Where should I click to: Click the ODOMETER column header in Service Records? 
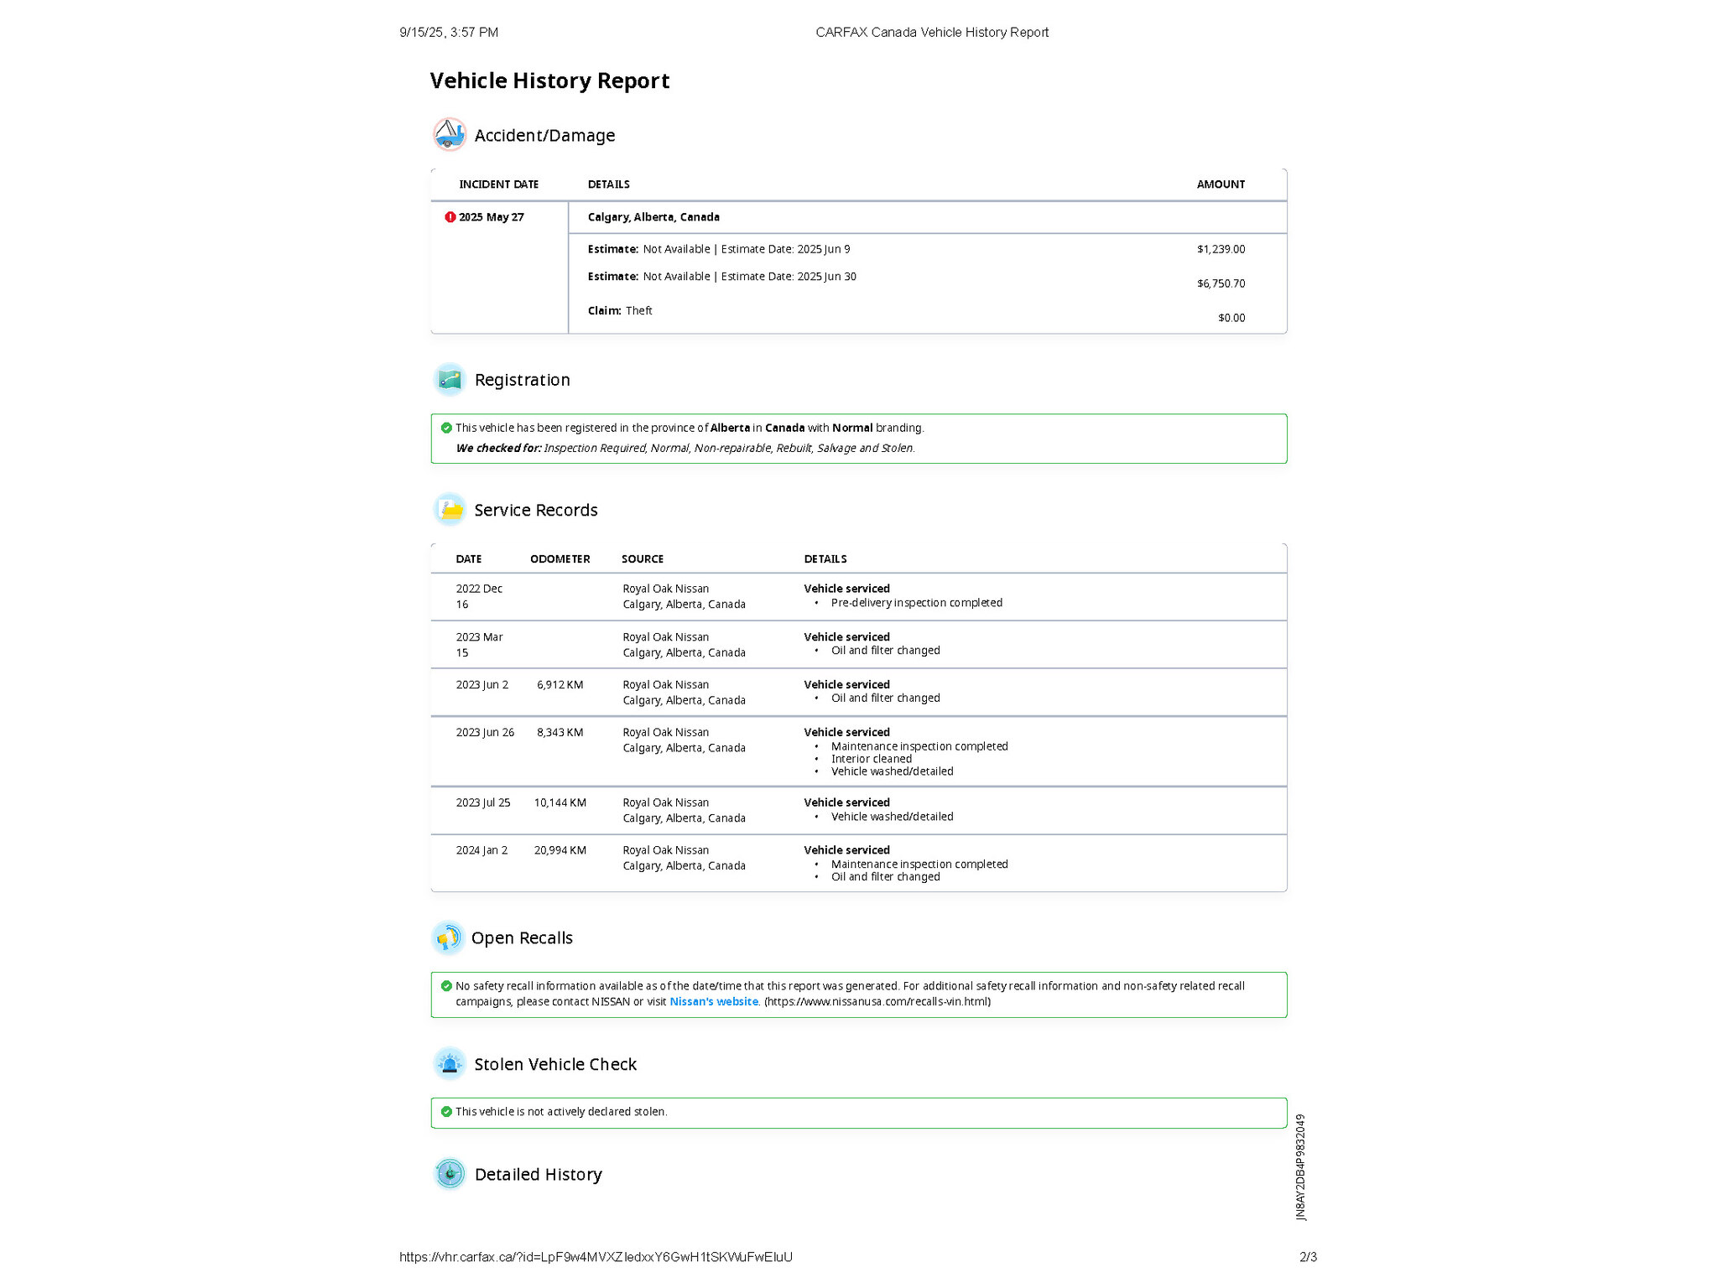pos(560,559)
